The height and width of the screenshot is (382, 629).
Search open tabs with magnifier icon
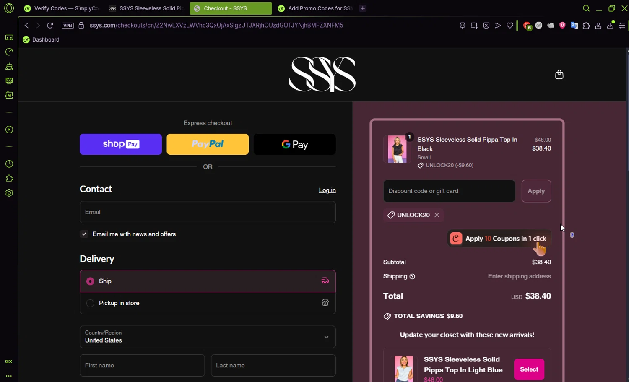(586, 8)
